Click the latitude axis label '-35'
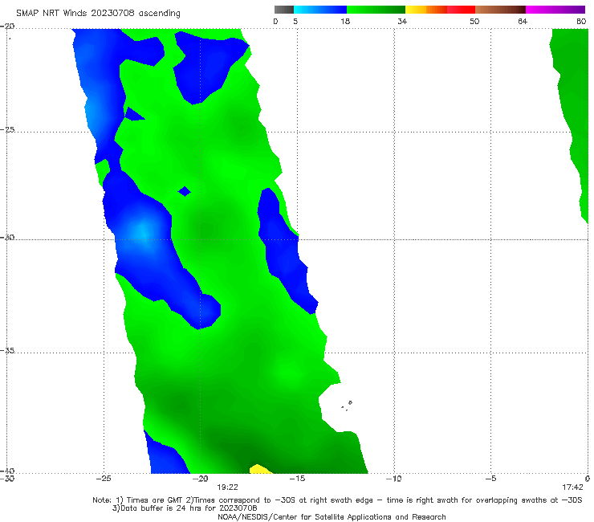Image resolution: width=594 pixels, height=522 pixels. pyautogui.click(x=7, y=350)
